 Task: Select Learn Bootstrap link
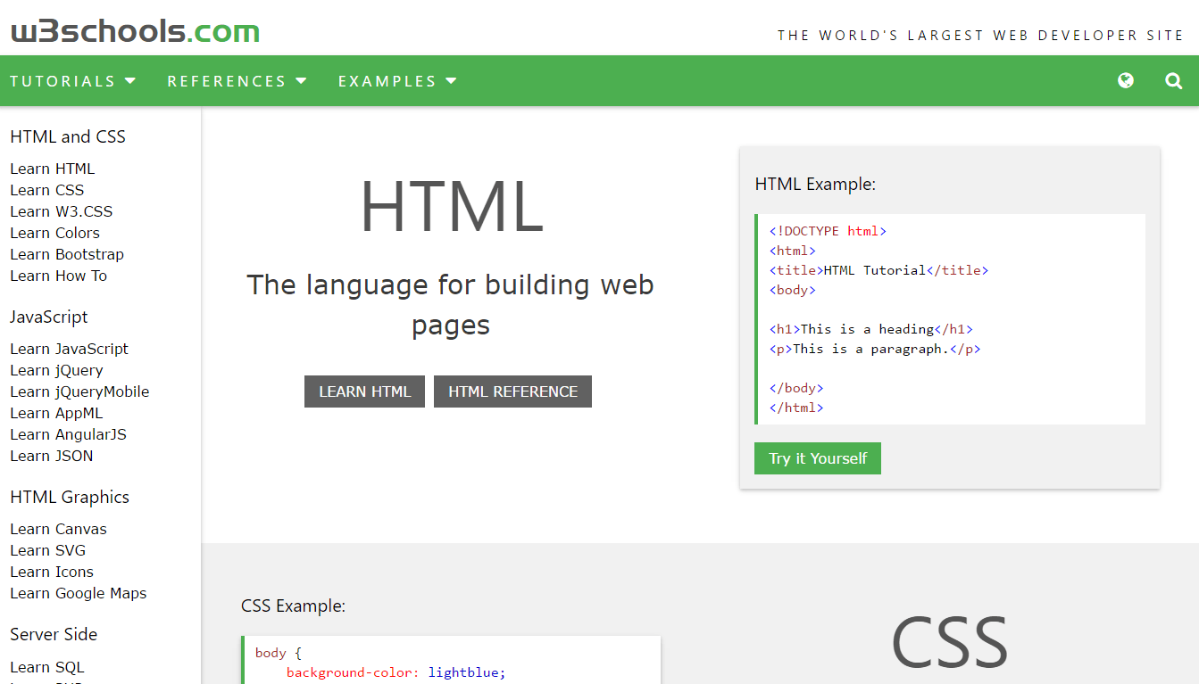click(x=67, y=254)
